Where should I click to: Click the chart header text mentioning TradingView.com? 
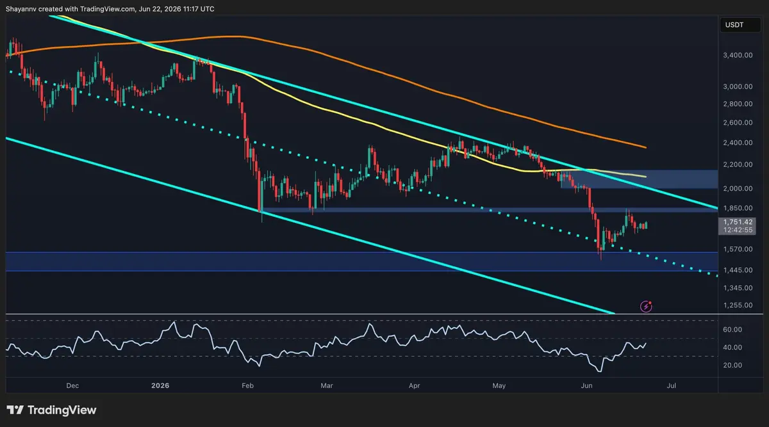(110, 9)
